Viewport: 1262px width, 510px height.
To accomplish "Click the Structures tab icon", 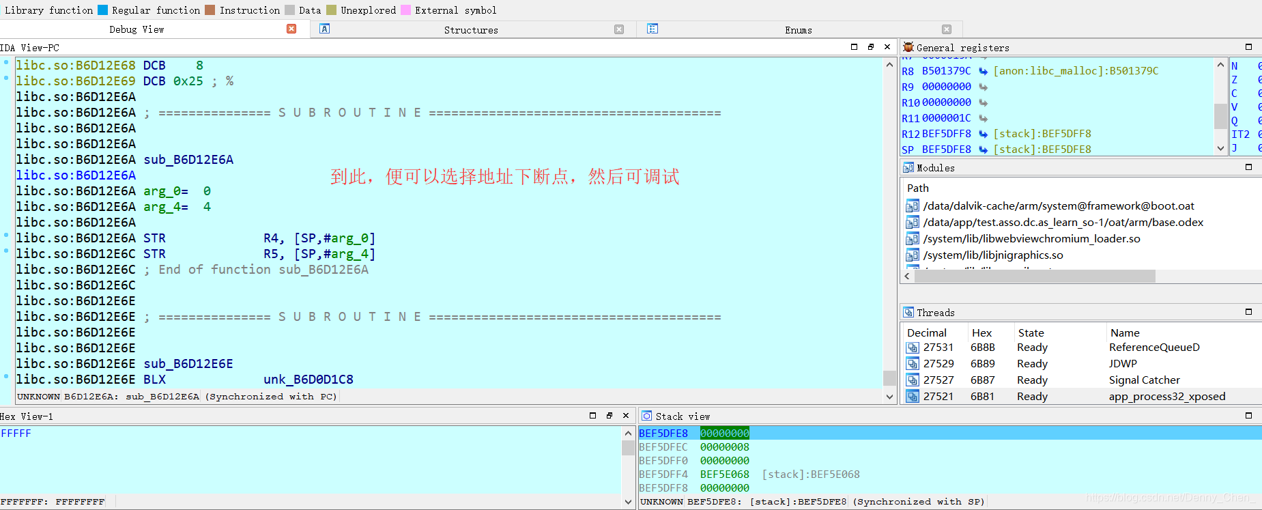I will (x=325, y=29).
